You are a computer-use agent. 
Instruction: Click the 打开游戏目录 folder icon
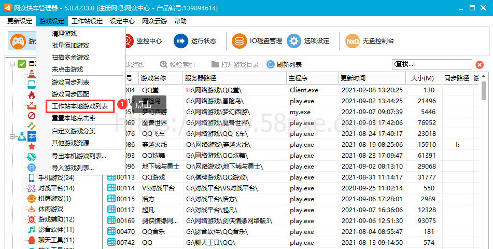[215, 64]
